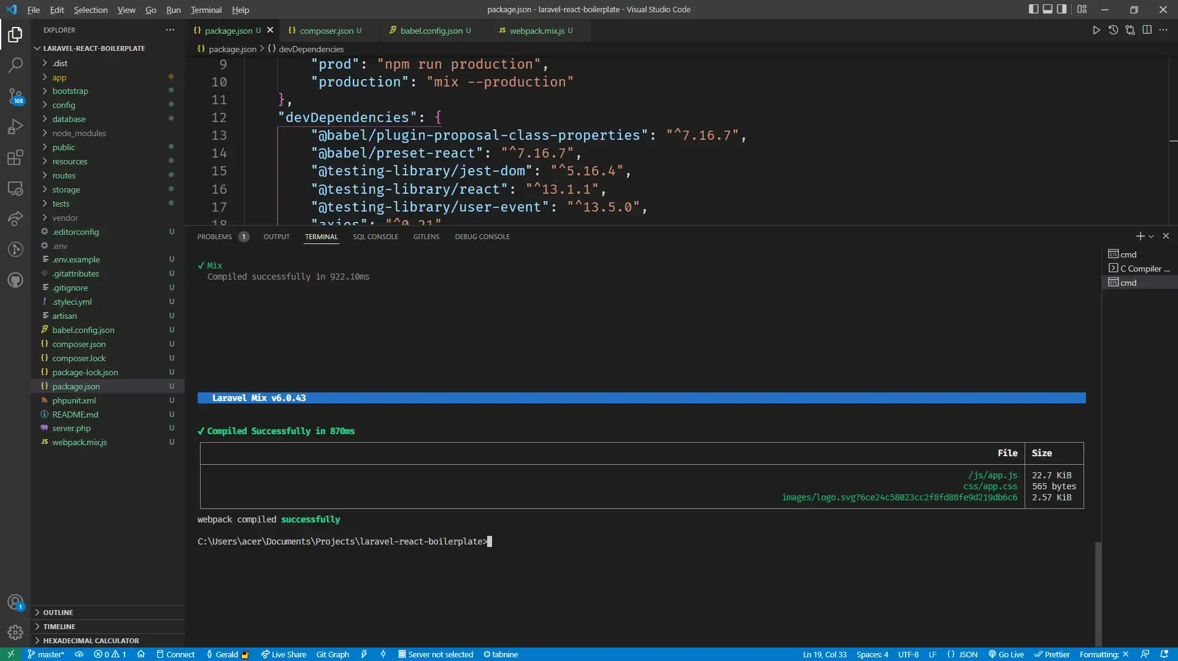Split the editor to the right
The image size is (1178, 661).
1147,30
